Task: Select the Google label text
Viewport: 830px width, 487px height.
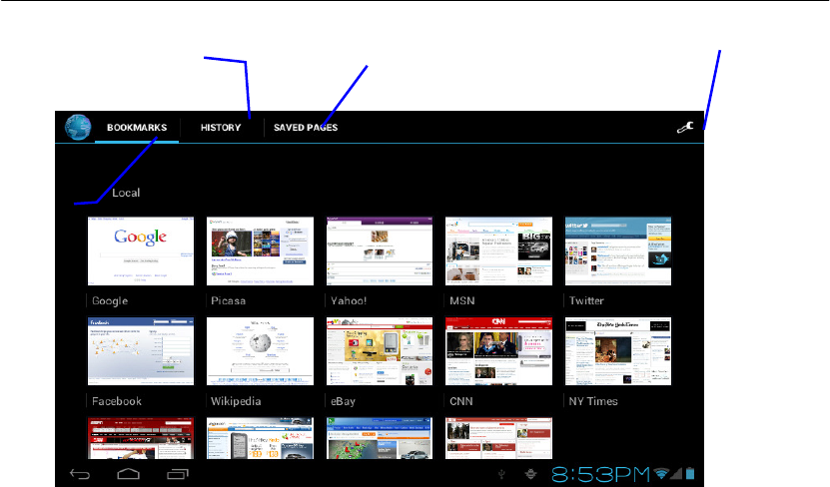Action: click(110, 300)
